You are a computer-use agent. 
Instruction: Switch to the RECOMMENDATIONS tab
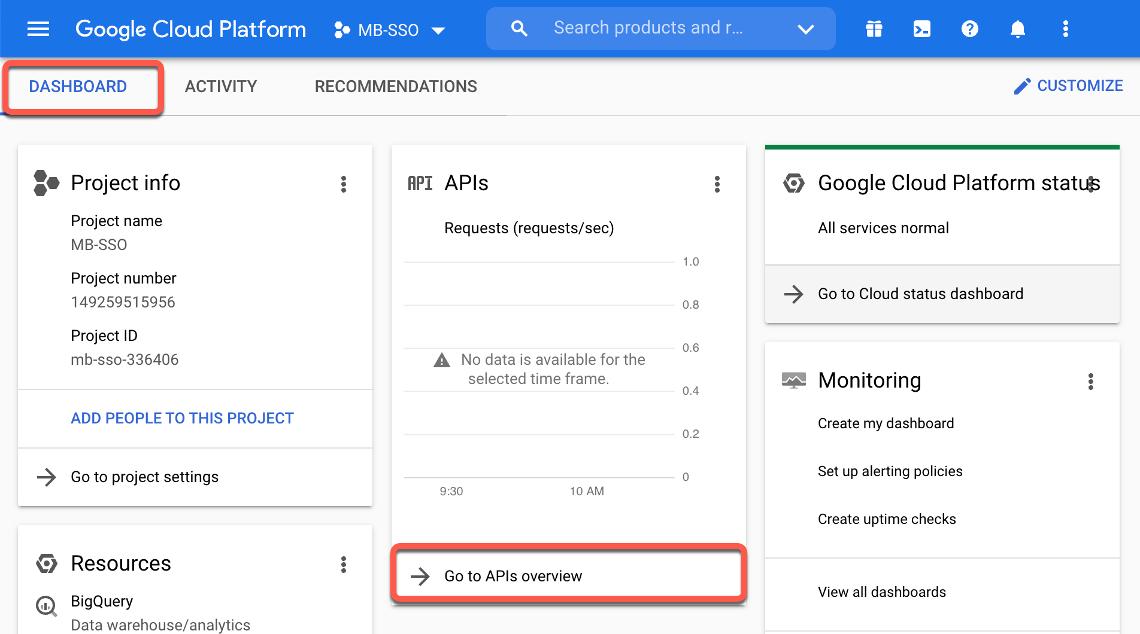396,87
